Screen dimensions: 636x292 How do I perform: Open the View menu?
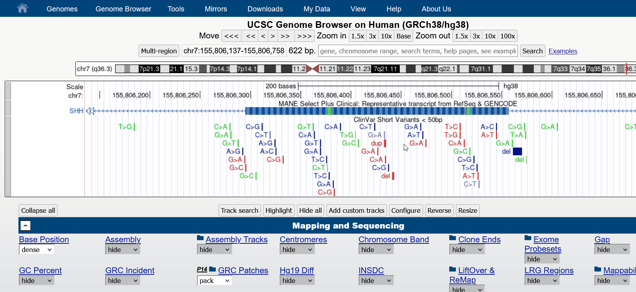coord(358,9)
